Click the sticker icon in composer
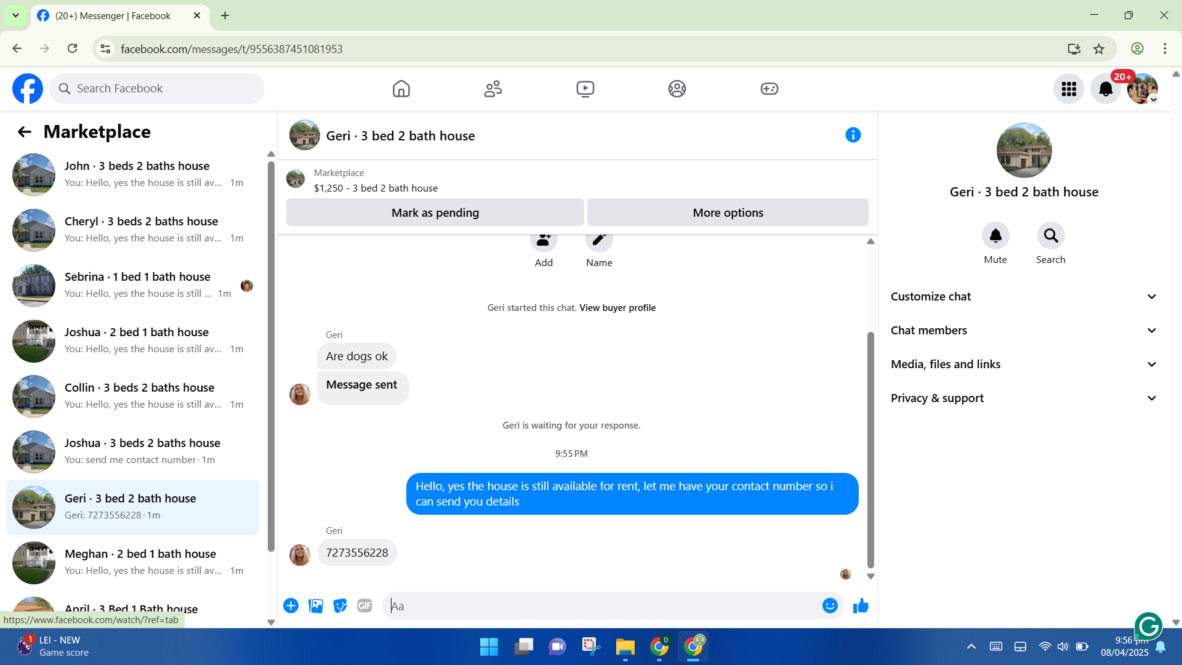This screenshot has width=1182, height=665. [340, 606]
